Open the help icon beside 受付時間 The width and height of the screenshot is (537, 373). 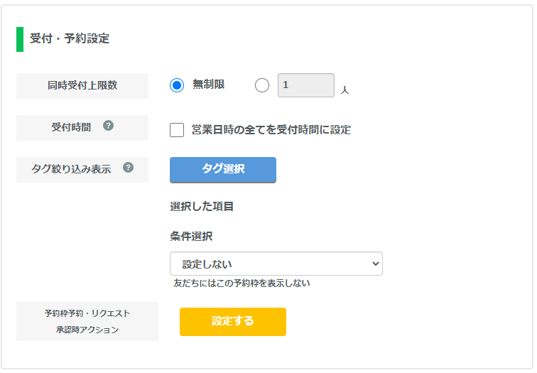[x=108, y=126]
